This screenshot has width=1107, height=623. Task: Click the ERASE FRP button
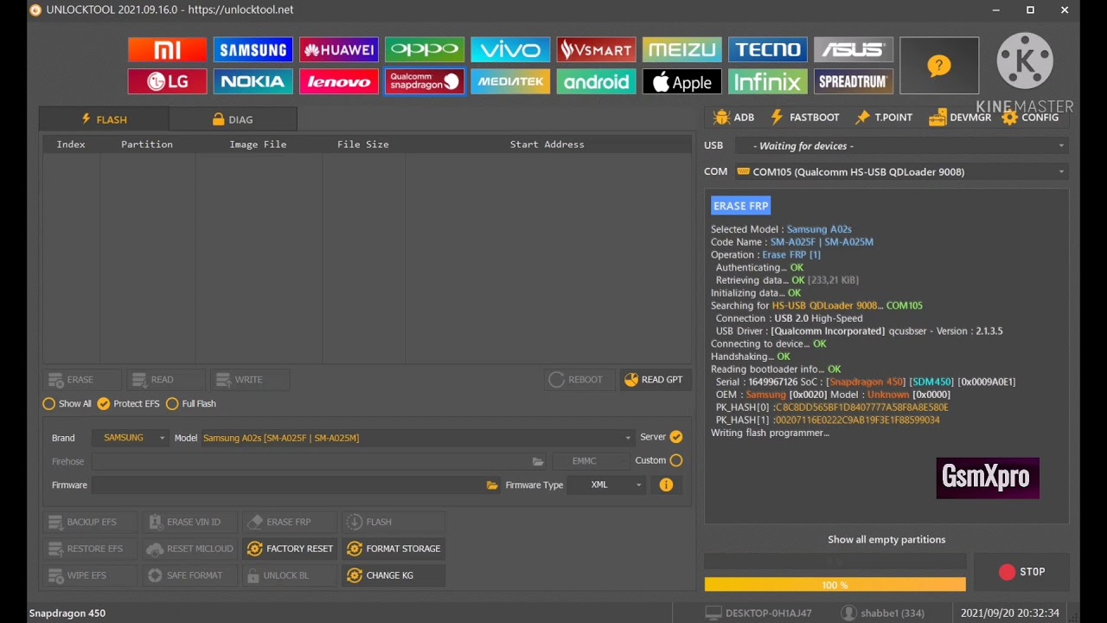click(290, 522)
